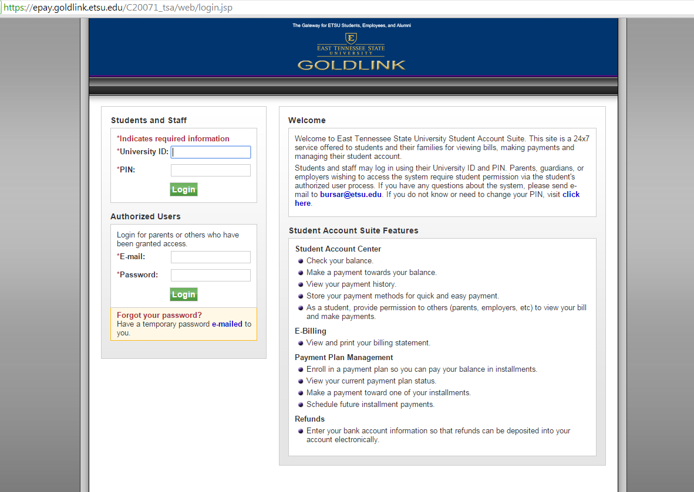Click the 'Forgot your password?' heading
The height and width of the screenshot is (492, 694).
pos(159,315)
